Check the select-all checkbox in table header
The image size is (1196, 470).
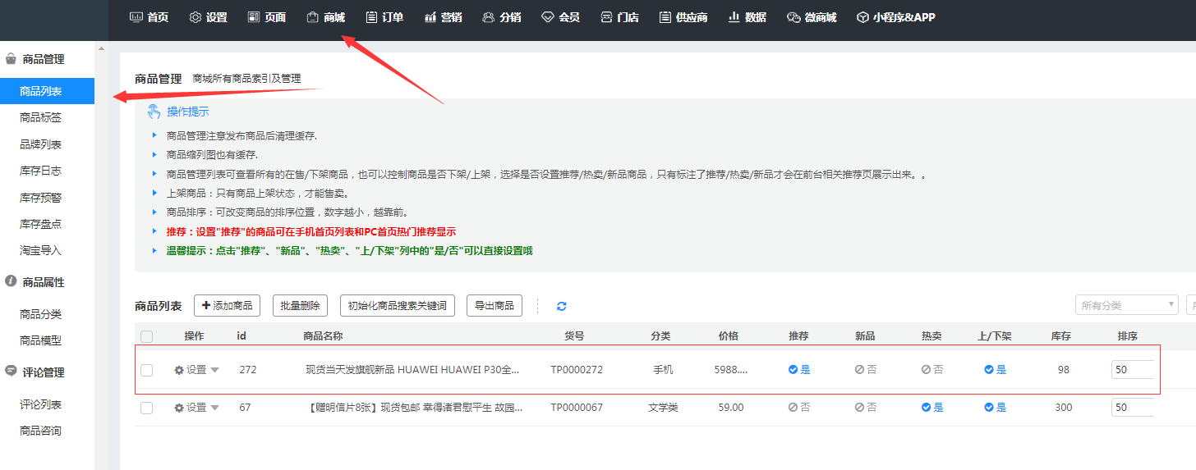point(146,336)
